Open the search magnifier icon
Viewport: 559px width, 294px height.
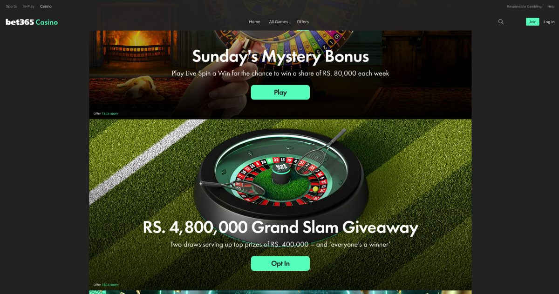[501, 22]
